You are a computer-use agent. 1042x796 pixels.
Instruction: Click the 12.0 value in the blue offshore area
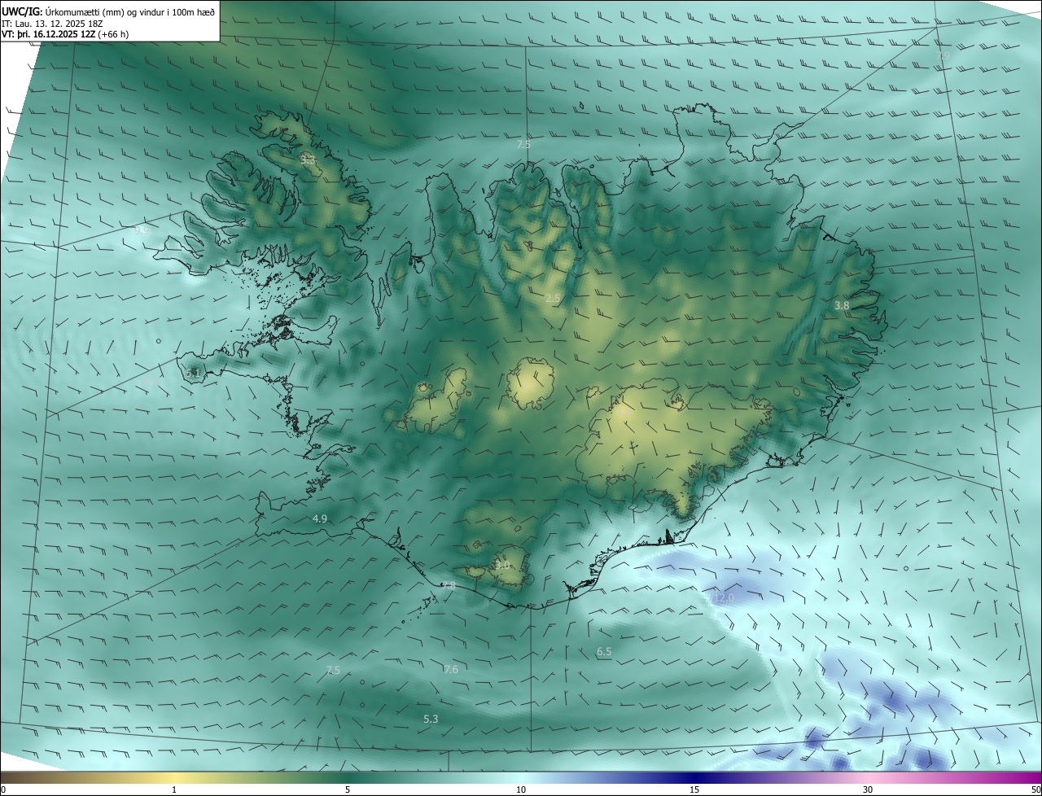pyautogui.click(x=723, y=598)
